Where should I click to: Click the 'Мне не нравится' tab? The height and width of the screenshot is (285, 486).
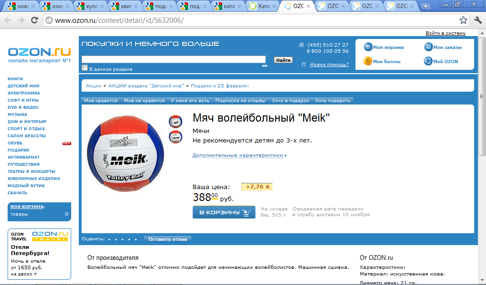pyautogui.click(x=144, y=101)
